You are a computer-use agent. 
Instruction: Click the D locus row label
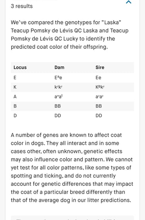pyautogui.click(x=15, y=115)
